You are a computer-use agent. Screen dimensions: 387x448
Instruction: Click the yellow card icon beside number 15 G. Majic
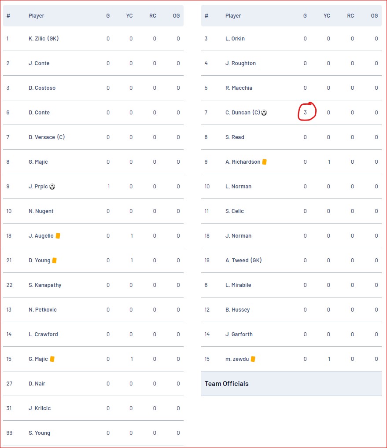[52, 359]
